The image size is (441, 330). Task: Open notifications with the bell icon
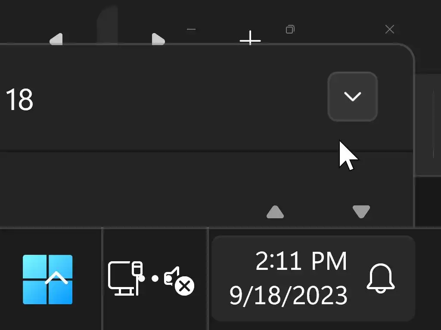[381, 278]
